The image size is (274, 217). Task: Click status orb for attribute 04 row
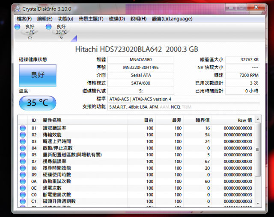click(x=23, y=148)
